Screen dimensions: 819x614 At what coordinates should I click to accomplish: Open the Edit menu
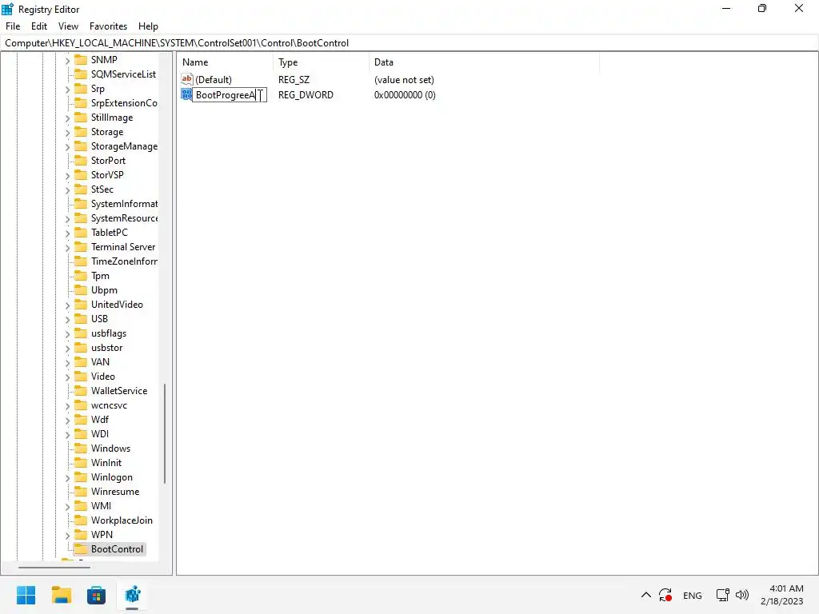coord(38,26)
